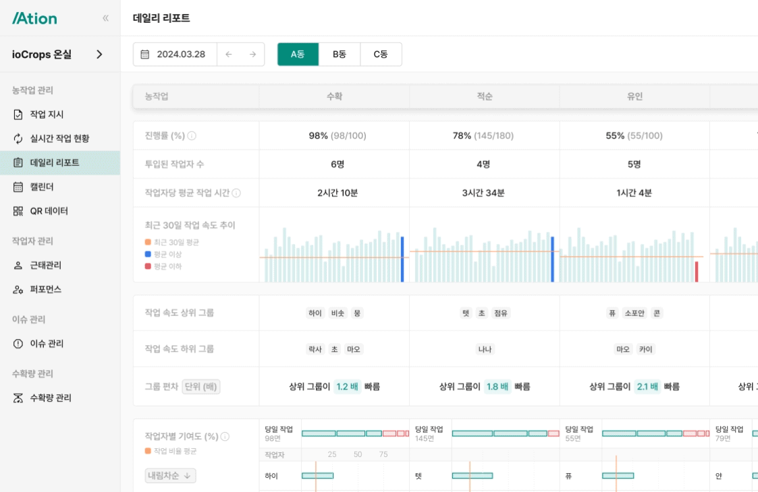Click the 하이 worker tag in 수확
This screenshot has width=758, height=492.
tap(315, 313)
